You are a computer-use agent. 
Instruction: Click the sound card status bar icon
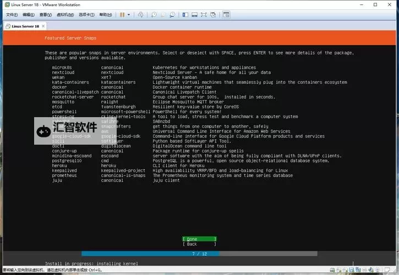(371, 270)
